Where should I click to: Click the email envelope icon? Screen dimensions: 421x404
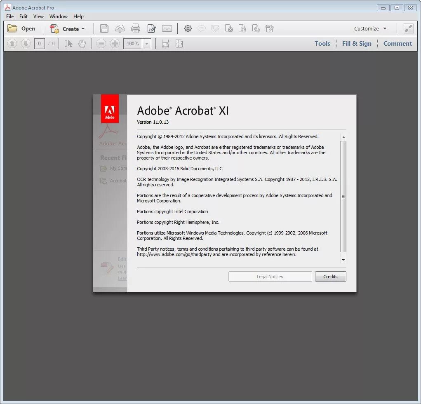pos(167,28)
